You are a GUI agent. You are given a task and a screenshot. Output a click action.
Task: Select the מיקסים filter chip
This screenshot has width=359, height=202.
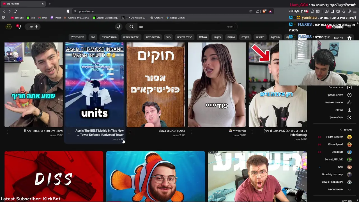pos(245,37)
